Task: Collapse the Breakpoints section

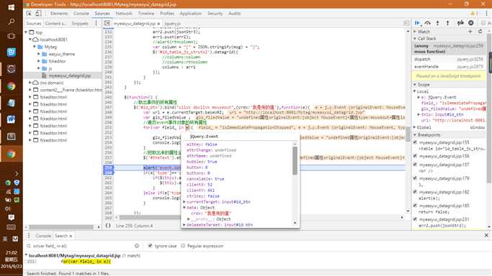Action: [x=415, y=135]
